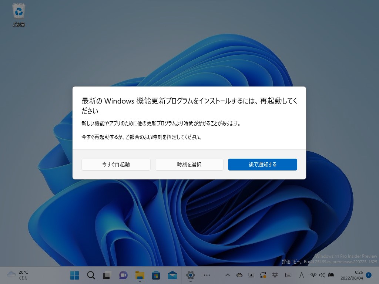The width and height of the screenshot is (379, 284).
Task: Switch the IME input mode
Action: tap(301, 275)
